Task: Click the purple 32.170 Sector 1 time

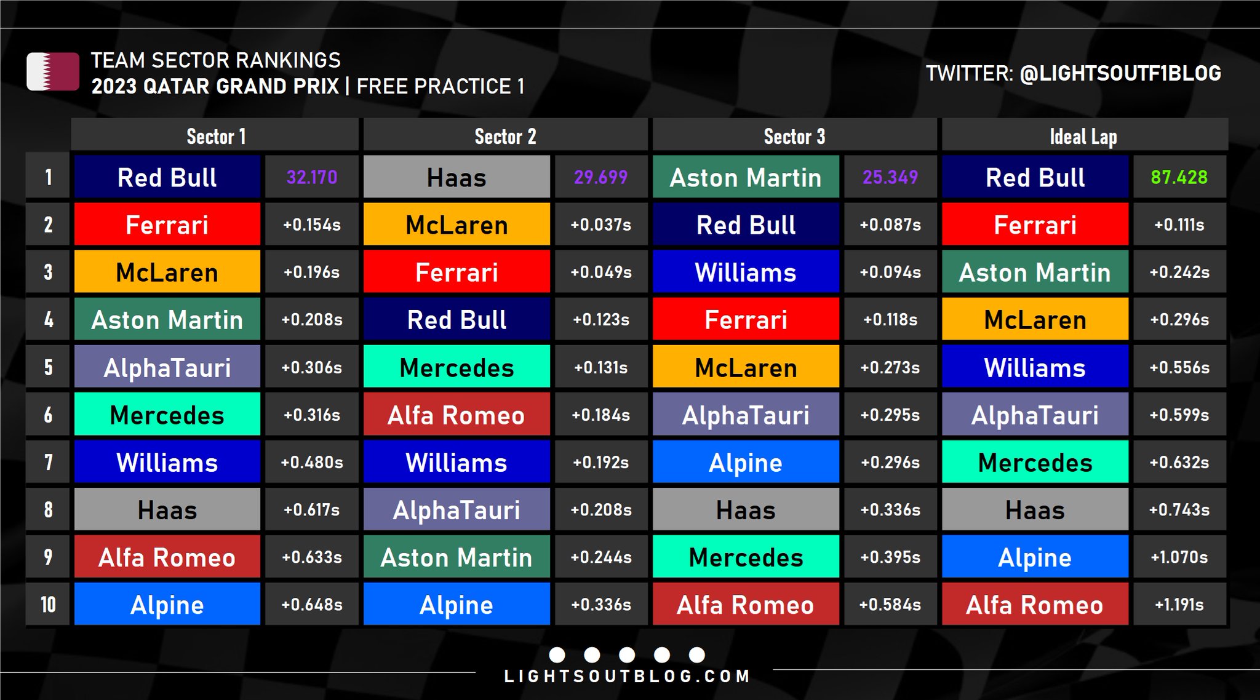Action: (312, 177)
